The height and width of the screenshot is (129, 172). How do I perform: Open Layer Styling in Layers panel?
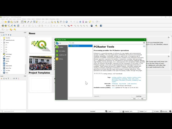pyautogui.click(x=2, y=78)
